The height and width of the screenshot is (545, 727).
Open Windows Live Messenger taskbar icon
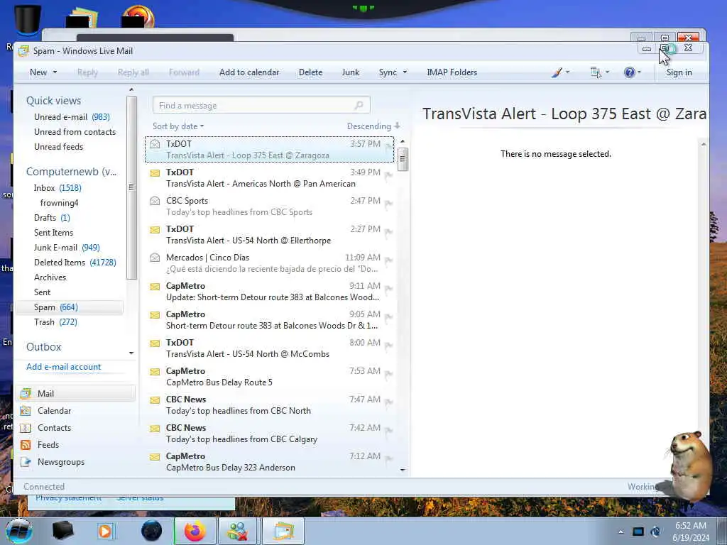pyautogui.click(x=238, y=531)
